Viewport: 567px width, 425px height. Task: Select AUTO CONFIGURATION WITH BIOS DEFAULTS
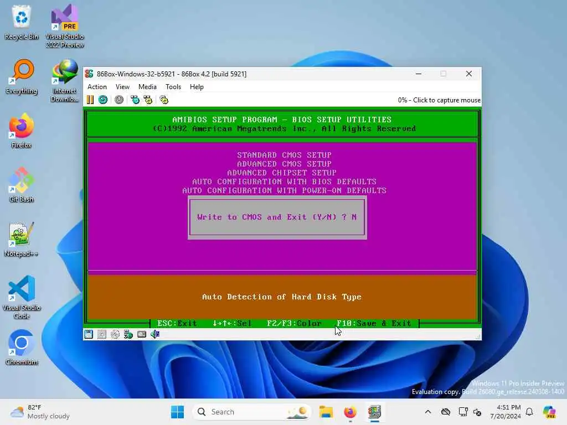(284, 182)
